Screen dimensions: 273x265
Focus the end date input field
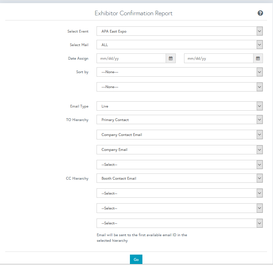coord(219,58)
